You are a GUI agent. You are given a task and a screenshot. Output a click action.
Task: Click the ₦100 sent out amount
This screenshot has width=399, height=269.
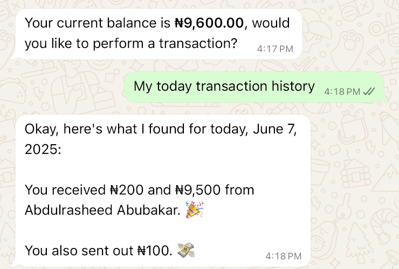click(153, 250)
